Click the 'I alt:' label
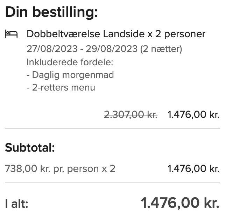 click(16, 204)
